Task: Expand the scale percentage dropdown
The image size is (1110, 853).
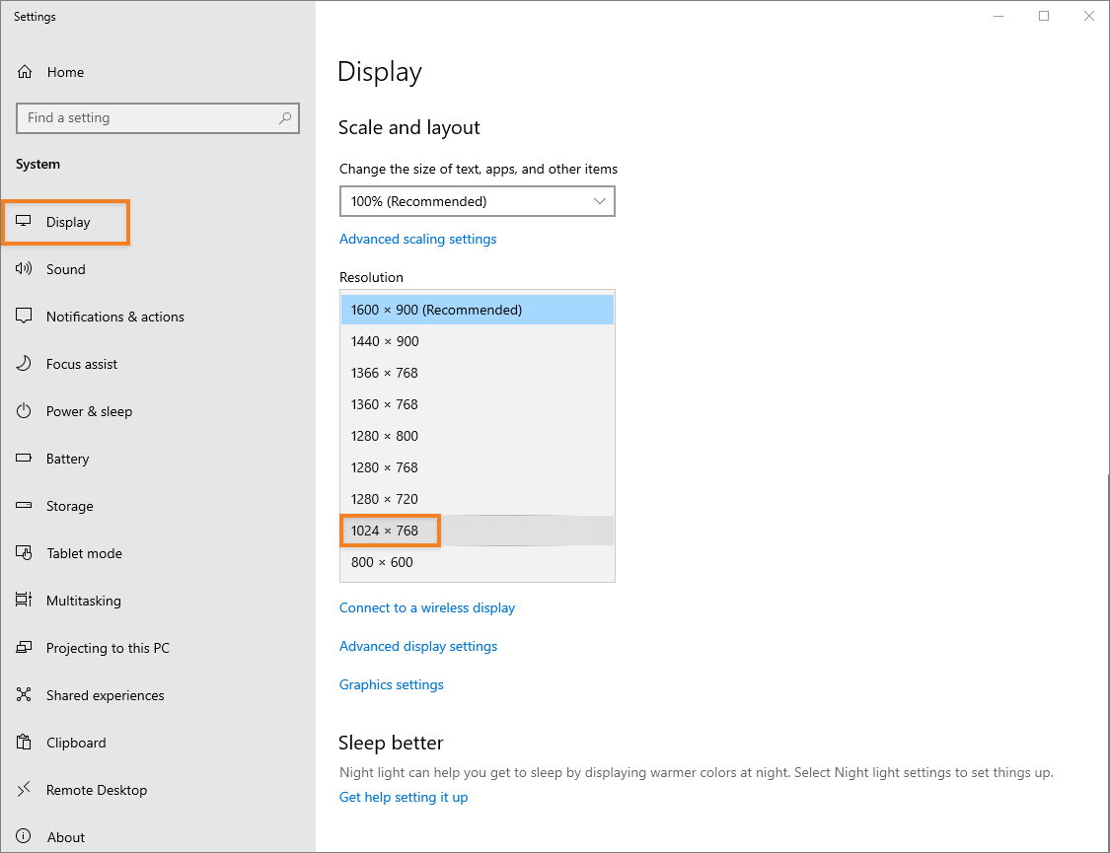Action: pyautogui.click(x=477, y=201)
